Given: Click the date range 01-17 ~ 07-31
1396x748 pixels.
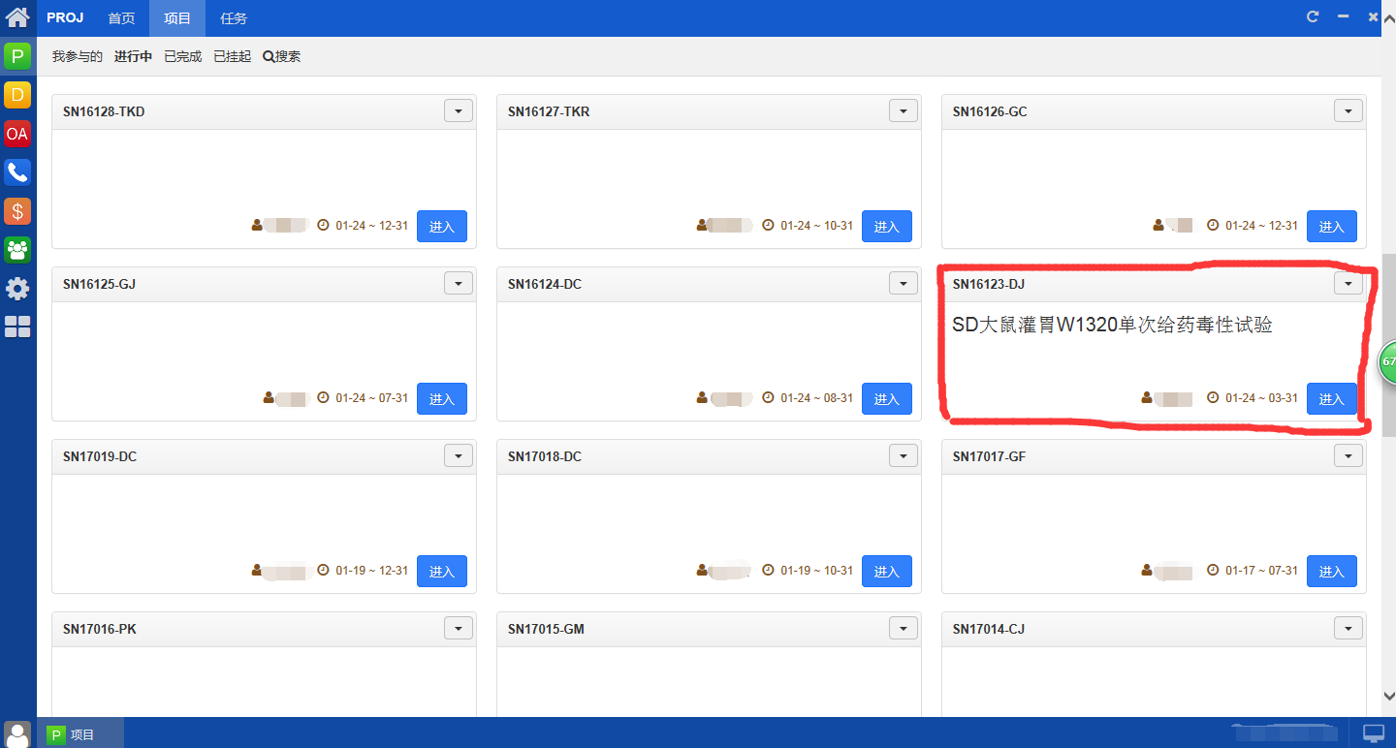Looking at the screenshot, I should [1261, 571].
